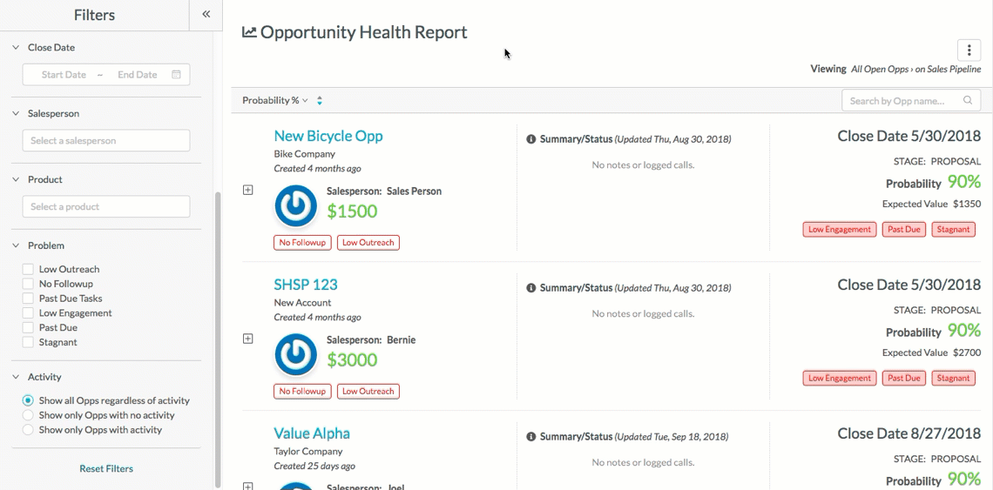
Task: Click the Search by Opp name field
Action: click(911, 100)
